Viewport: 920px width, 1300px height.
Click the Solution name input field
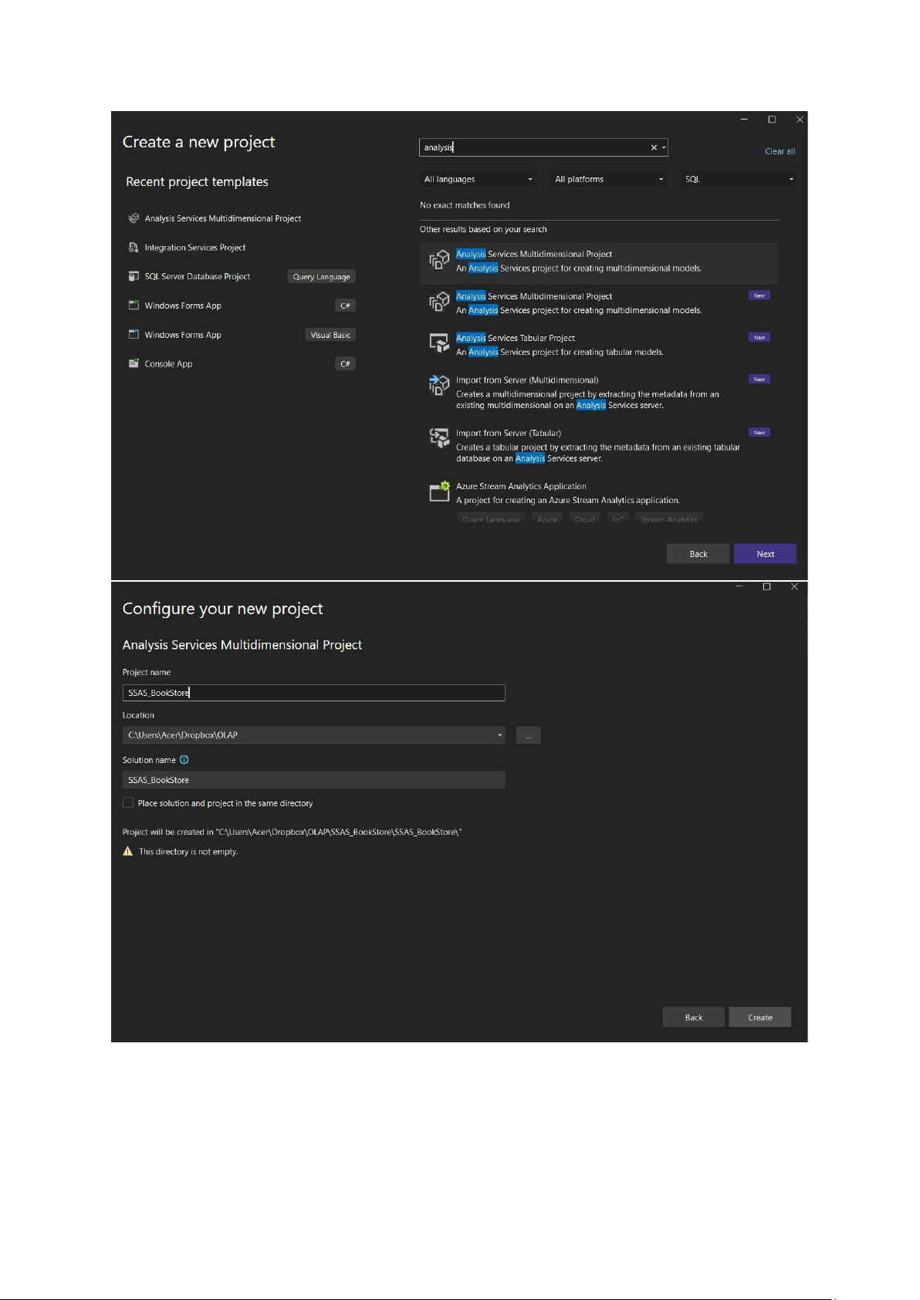coord(313,780)
